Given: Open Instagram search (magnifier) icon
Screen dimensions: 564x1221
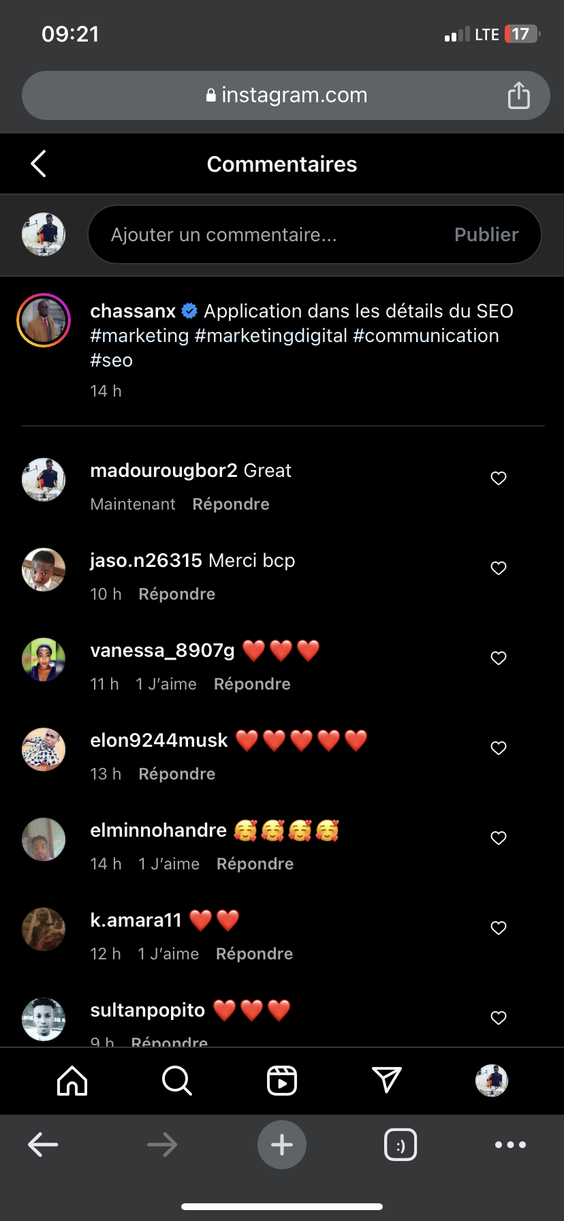Looking at the screenshot, I should (x=177, y=1081).
